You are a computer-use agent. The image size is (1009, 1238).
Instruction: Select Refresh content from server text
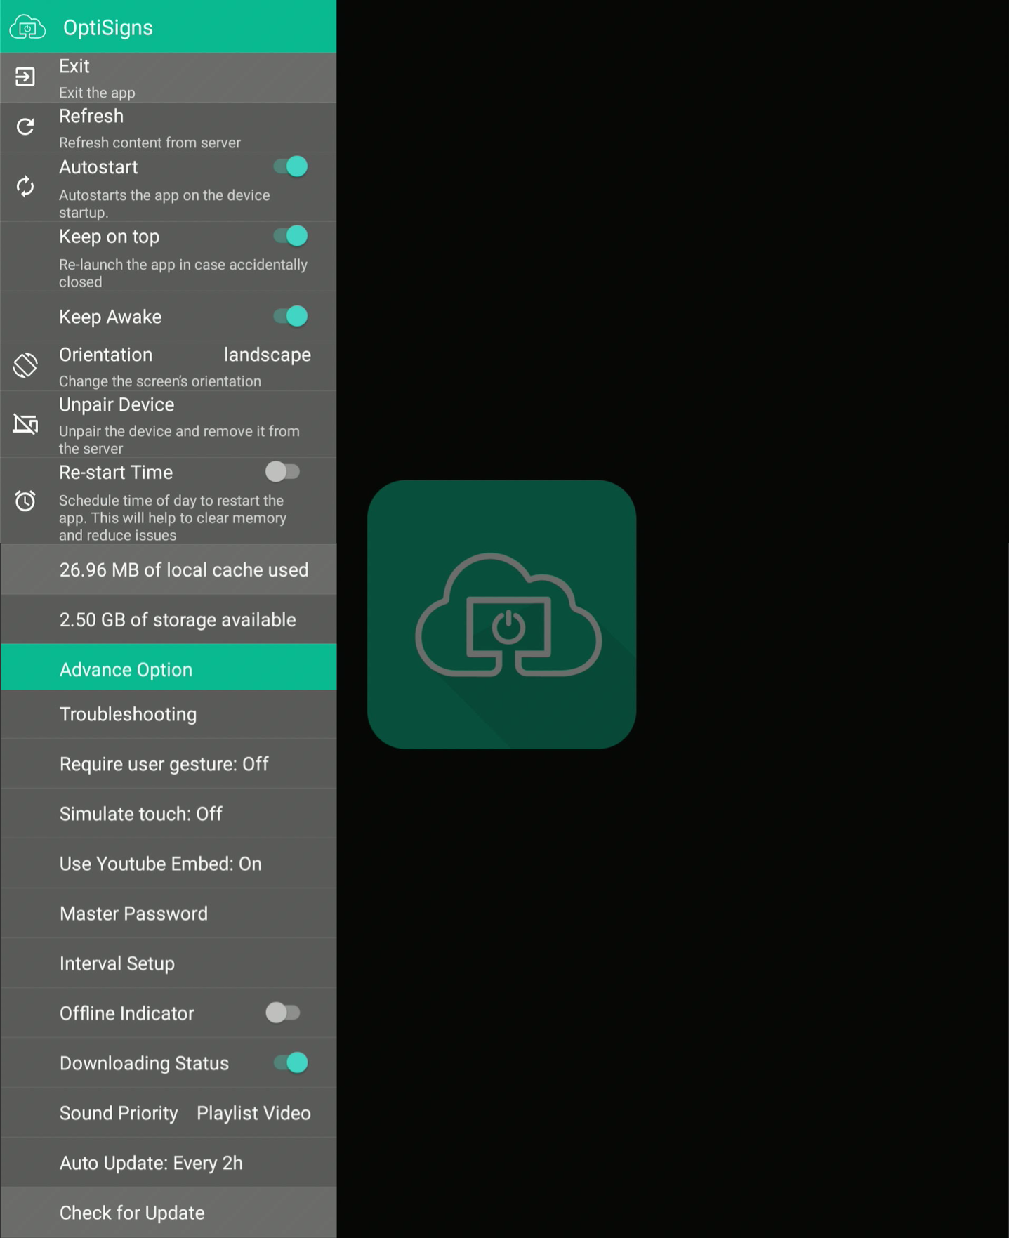click(x=150, y=143)
